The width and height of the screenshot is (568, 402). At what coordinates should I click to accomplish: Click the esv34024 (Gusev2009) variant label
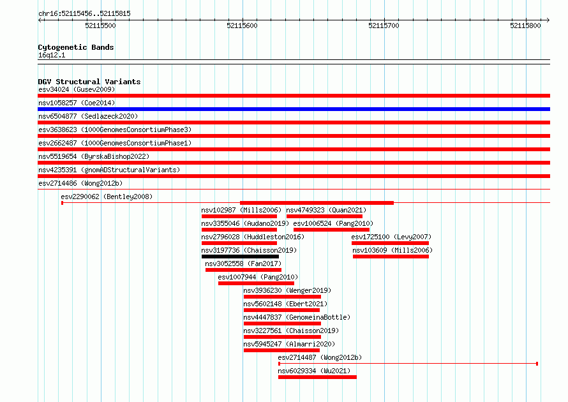tap(77, 89)
